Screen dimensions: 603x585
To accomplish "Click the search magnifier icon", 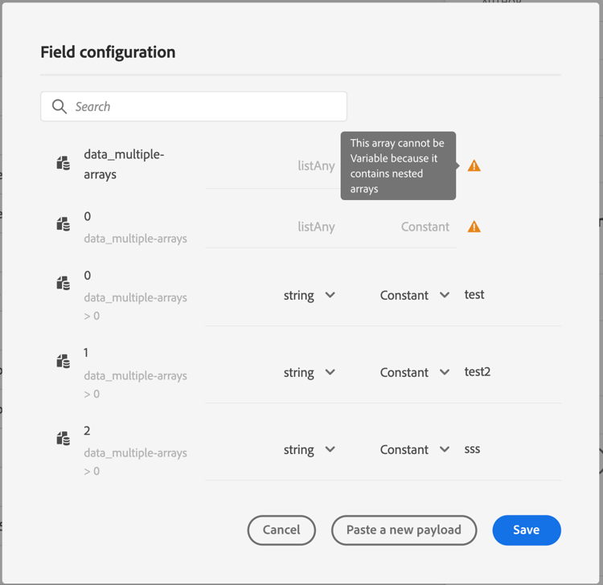I will click(59, 107).
